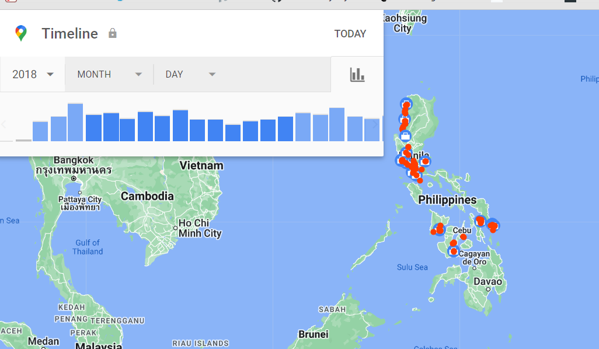This screenshot has height=349, width=599.
Task: Click the Ho Chi Minh City dot
Action: point(175,228)
